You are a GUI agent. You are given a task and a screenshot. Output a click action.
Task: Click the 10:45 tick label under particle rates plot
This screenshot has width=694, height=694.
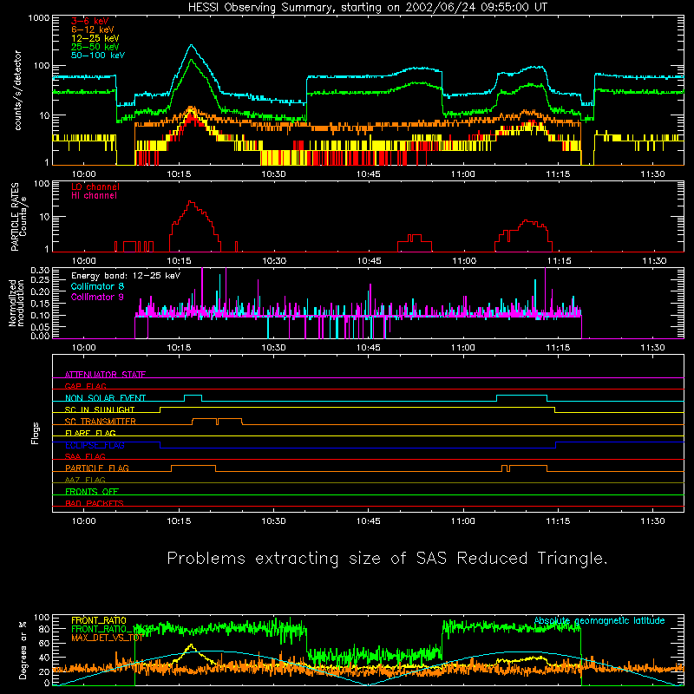coord(370,261)
